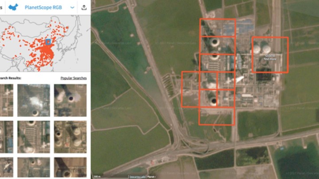Select top-middle result thumbnail with white steam cloud
This screenshot has height=179, width=319.
click(34, 100)
